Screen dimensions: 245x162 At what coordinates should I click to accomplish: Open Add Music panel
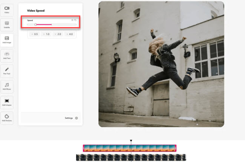pos(7,87)
